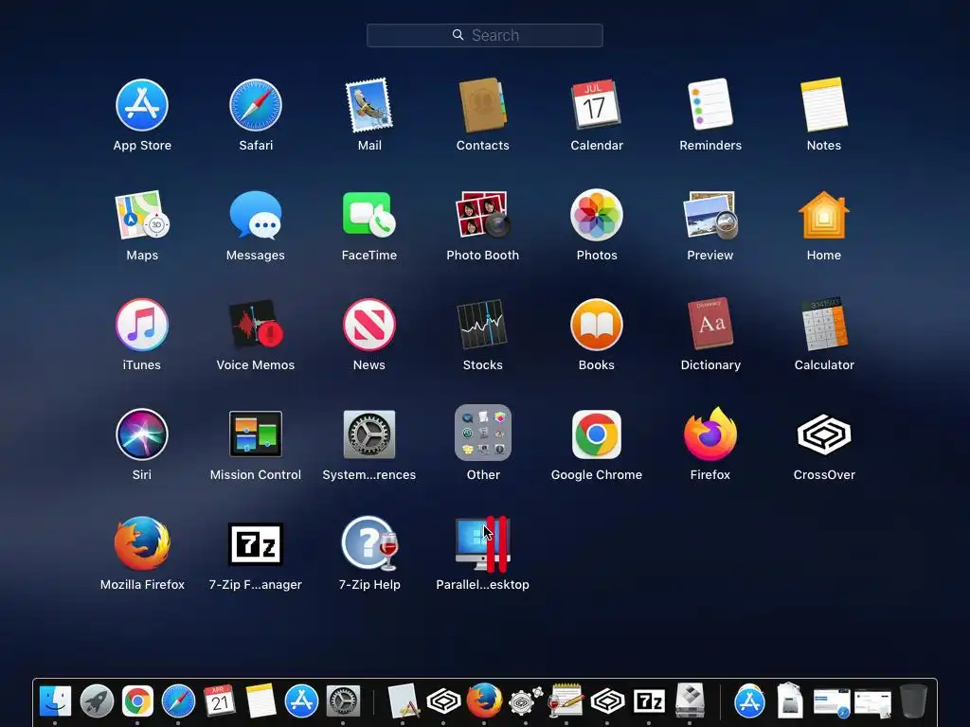Viewport: 970px width, 727px height.
Task: Open the Home app
Action: pos(824,215)
